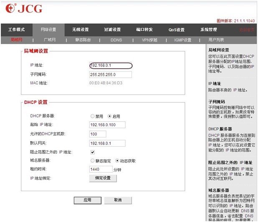The width and height of the screenshot is (258, 222).
Task: Click the 子网掩码 input field
Action: (x=110, y=75)
